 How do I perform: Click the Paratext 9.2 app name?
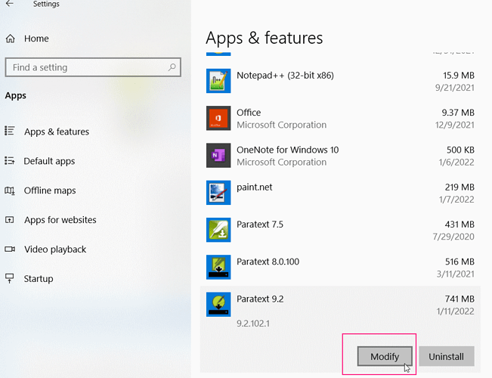pos(260,299)
